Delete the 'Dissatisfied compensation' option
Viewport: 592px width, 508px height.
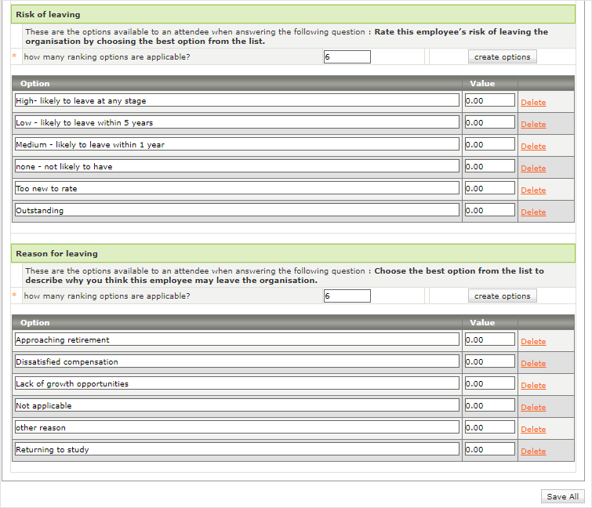click(533, 364)
